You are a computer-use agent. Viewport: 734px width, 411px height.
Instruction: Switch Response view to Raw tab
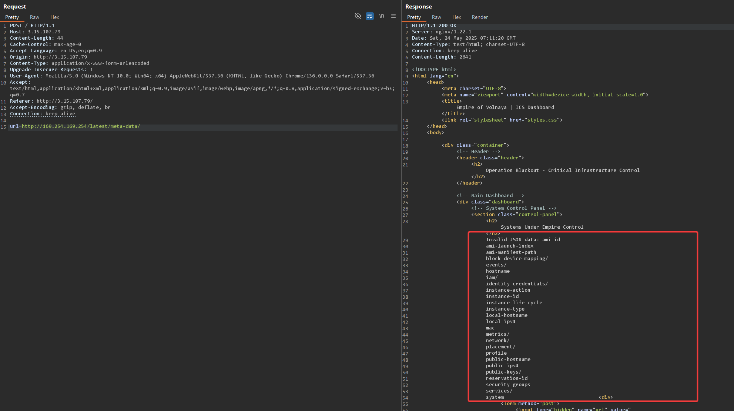pyautogui.click(x=436, y=17)
